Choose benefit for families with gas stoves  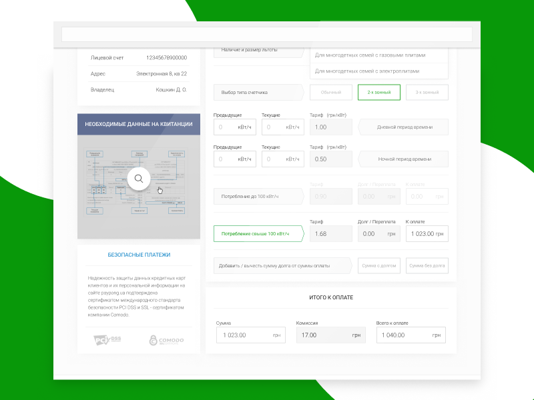tap(377, 55)
